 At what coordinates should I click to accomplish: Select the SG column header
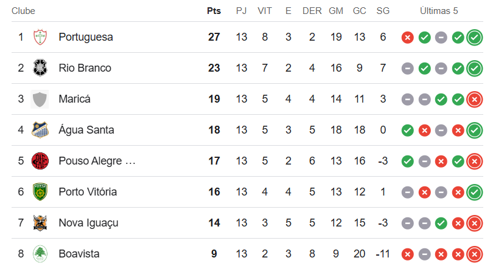point(383,11)
